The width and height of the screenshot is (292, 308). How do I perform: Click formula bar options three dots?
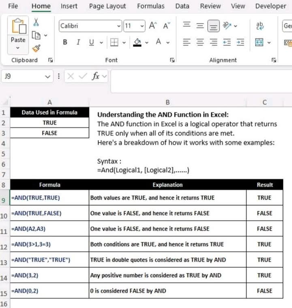(59, 76)
